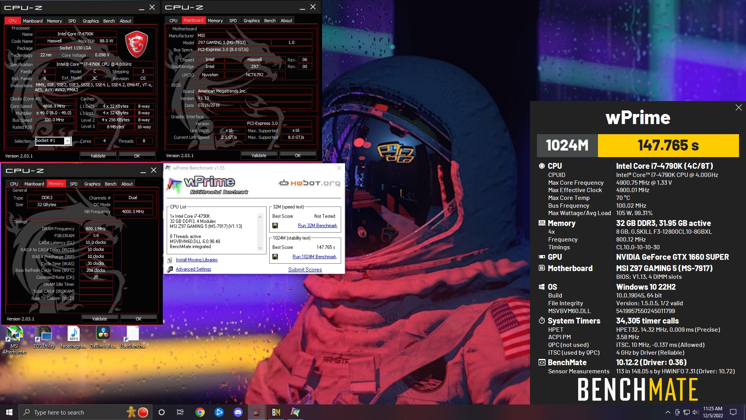
Task: Click OK in CPU-Z Mainboard window
Action: [298, 156]
